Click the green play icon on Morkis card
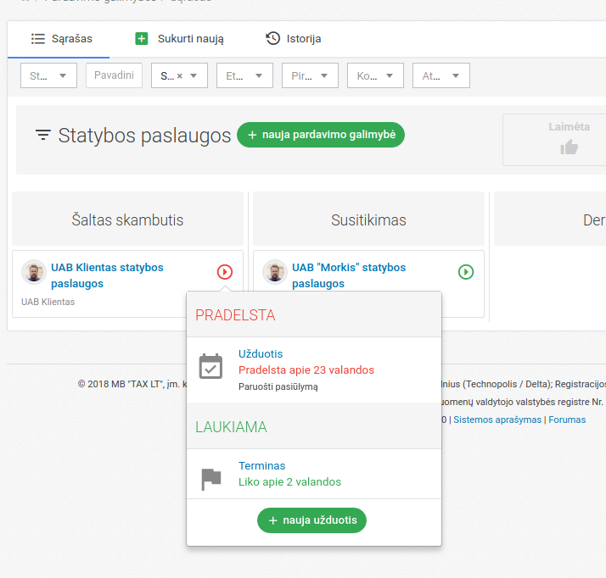The width and height of the screenshot is (606, 578). [465, 272]
